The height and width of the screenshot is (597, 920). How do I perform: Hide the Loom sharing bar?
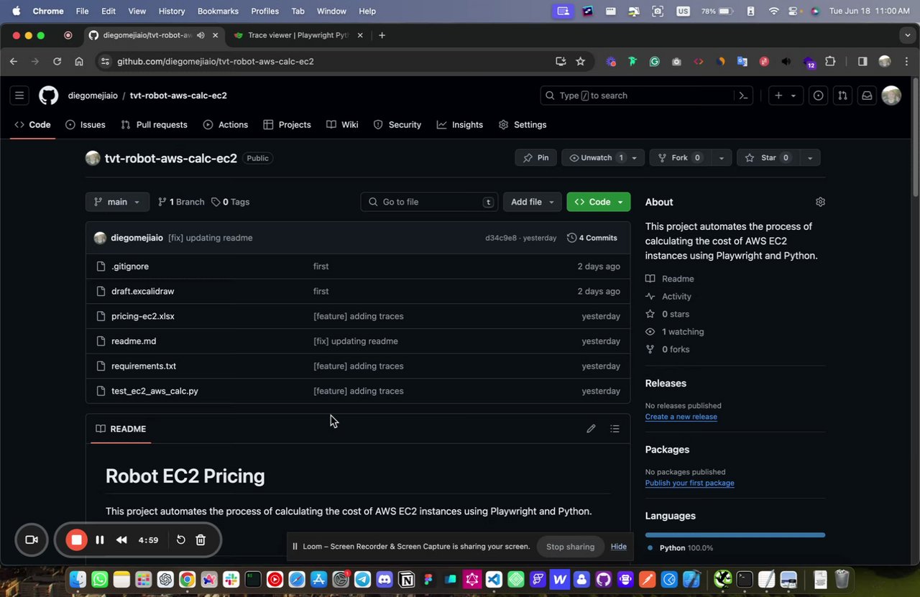click(619, 547)
